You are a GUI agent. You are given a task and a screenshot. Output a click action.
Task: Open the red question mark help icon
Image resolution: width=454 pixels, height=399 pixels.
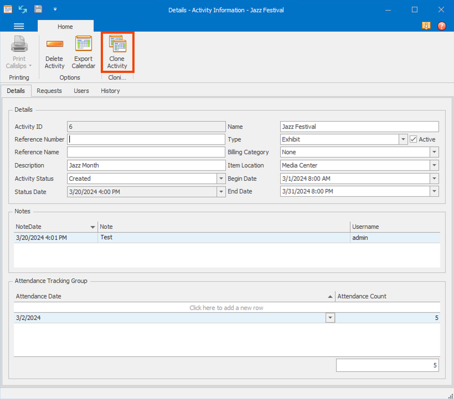pos(442,26)
